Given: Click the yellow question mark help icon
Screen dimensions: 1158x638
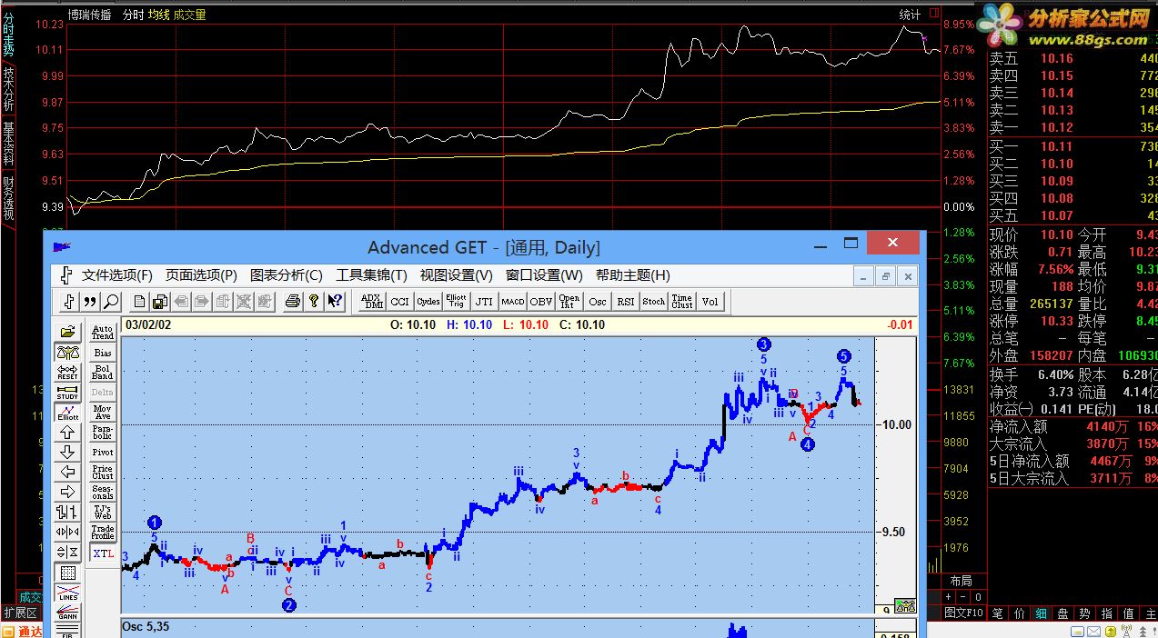Looking at the screenshot, I should pos(314,302).
